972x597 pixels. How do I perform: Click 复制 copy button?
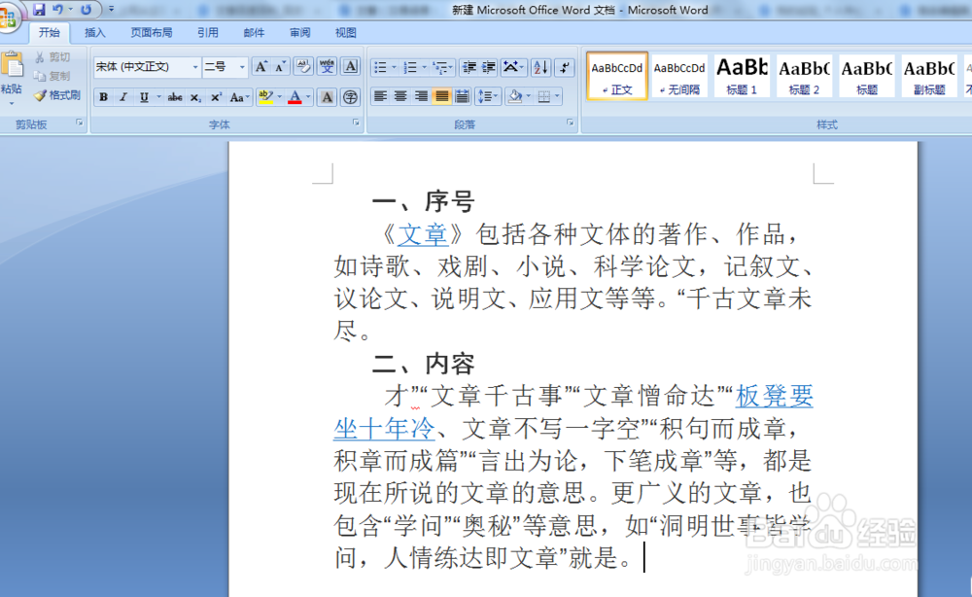(53, 76)
